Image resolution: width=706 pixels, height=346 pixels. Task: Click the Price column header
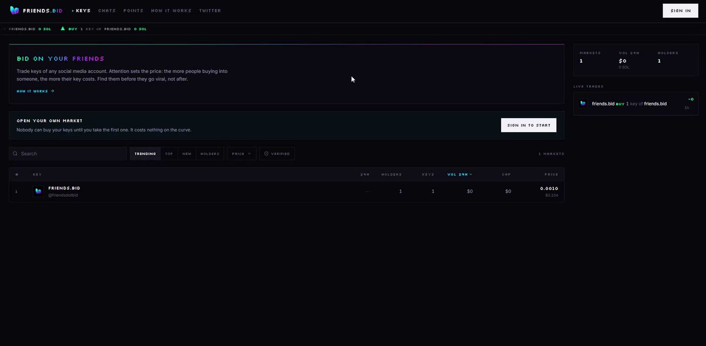pyautogui.click(x=551, y=174)
